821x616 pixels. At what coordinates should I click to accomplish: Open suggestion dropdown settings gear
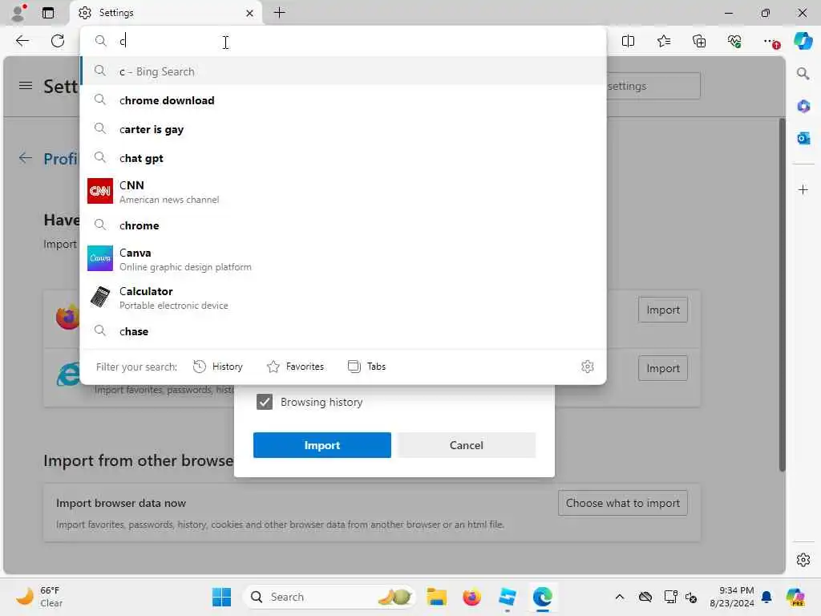pyautogui.click(x=588, y=367)
